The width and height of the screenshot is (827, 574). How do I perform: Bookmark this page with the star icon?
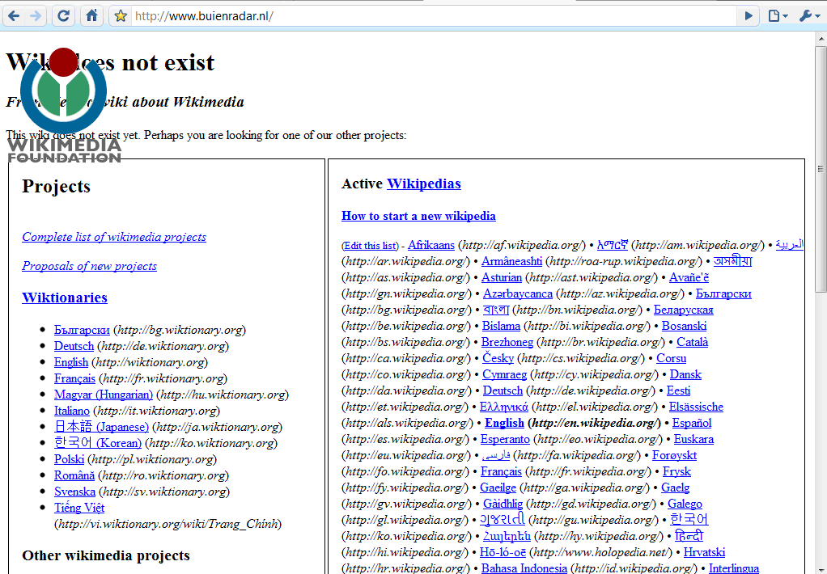click(x=121, y=16)
